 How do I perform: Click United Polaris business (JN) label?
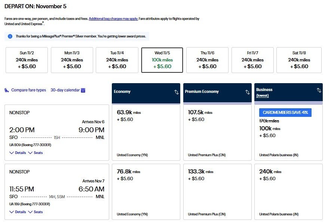pyautogui.click(x=279, y=214)
